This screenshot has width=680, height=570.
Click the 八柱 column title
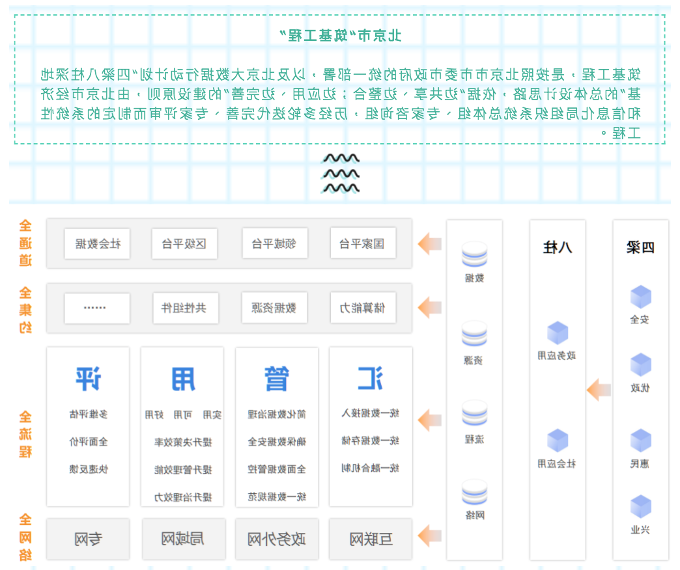(x=558, y=247)
